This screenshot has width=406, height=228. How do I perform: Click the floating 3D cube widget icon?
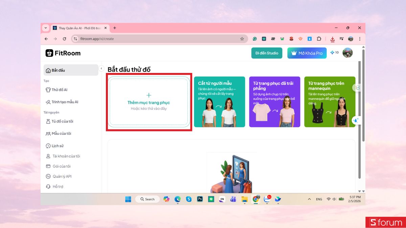357,88
